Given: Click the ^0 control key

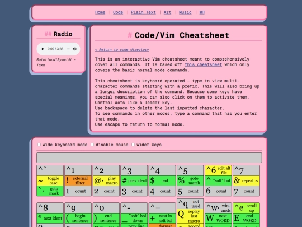Looking at the screenshot, I should pyautogui.click(x=106, y=208).
